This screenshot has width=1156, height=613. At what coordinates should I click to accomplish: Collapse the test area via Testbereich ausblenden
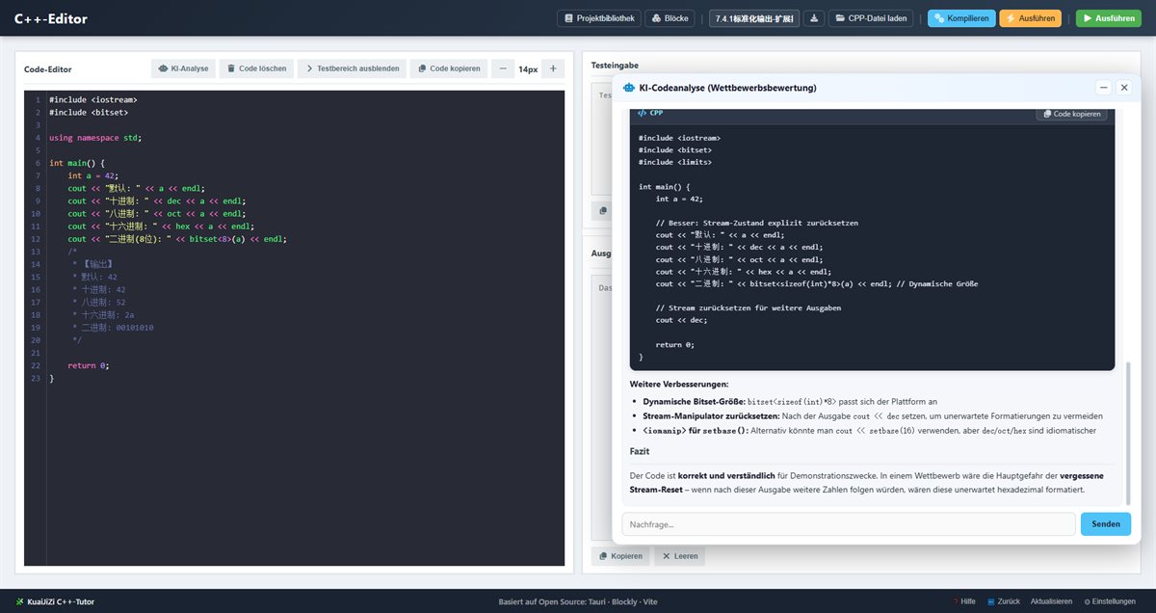pyautogui.click(x=352, y=69)
